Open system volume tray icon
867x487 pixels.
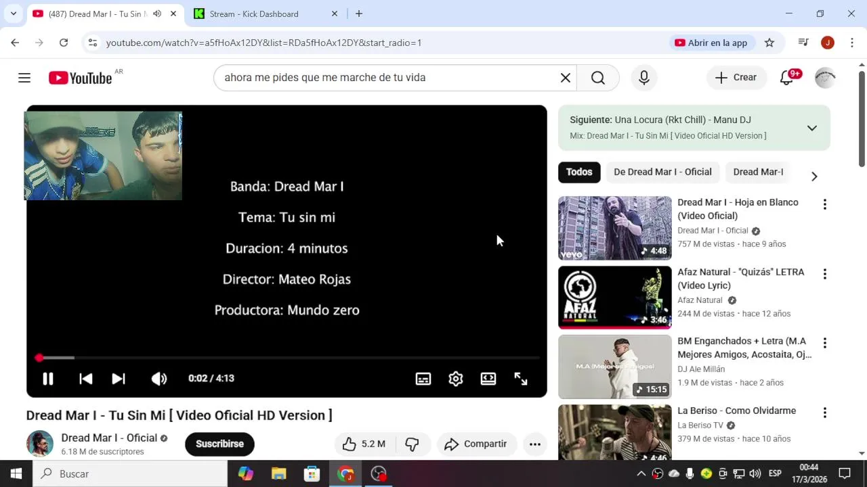[x=755, y=473]
